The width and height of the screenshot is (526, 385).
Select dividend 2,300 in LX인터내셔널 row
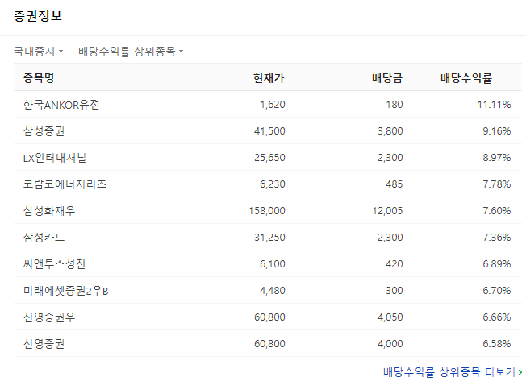[x=390, y=158]
